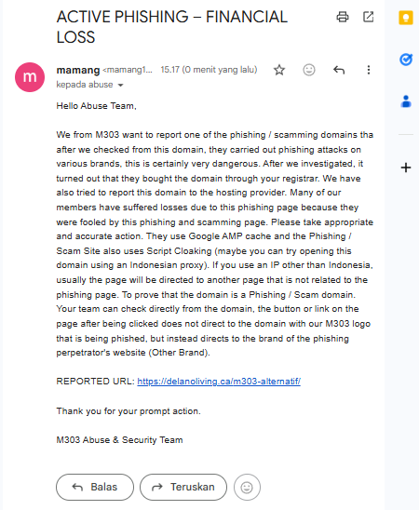This screenshot has height=510, width=419.
Task: Click the email subject ACTIVE PHISHING – FINANCIAL LOSS
Action: (172, 27)
